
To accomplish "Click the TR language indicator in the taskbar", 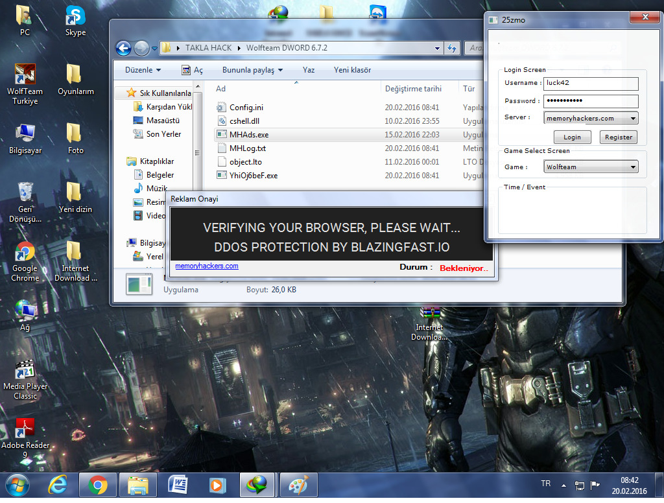I will click(545, 483).
